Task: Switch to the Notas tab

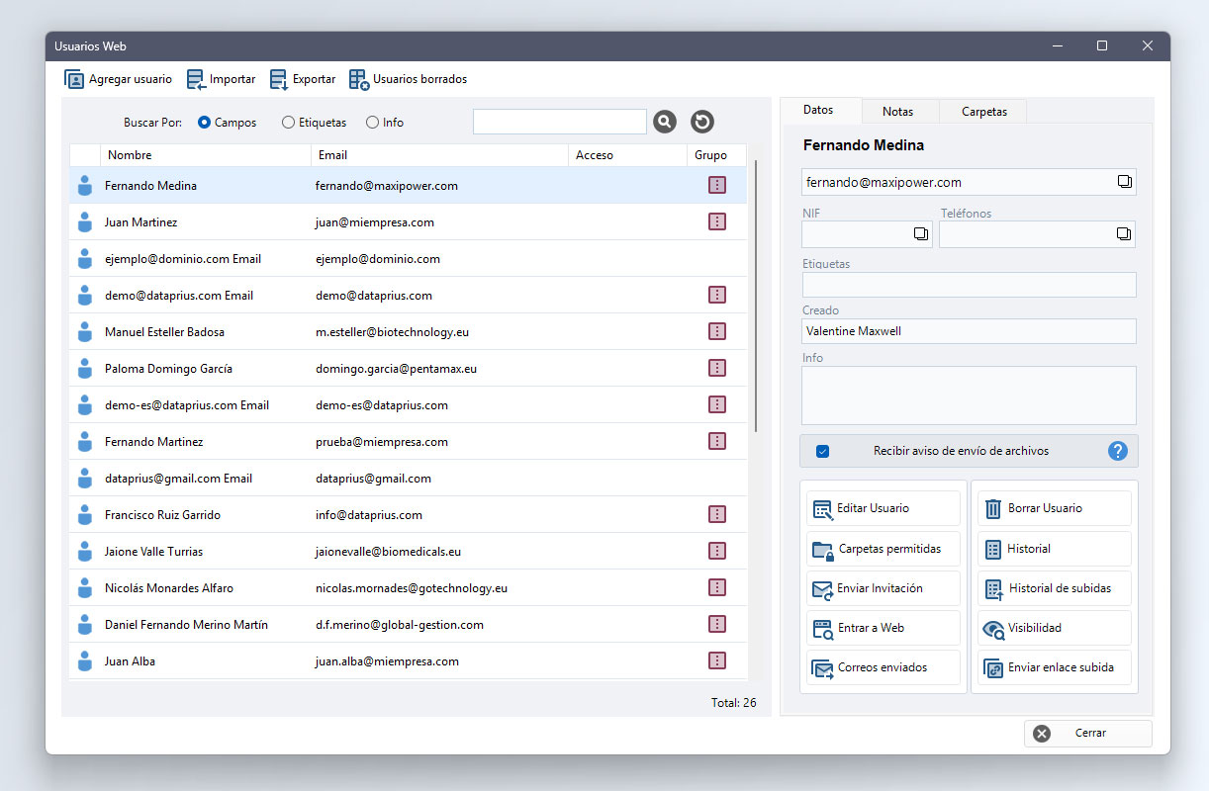Action: (898, 112)
